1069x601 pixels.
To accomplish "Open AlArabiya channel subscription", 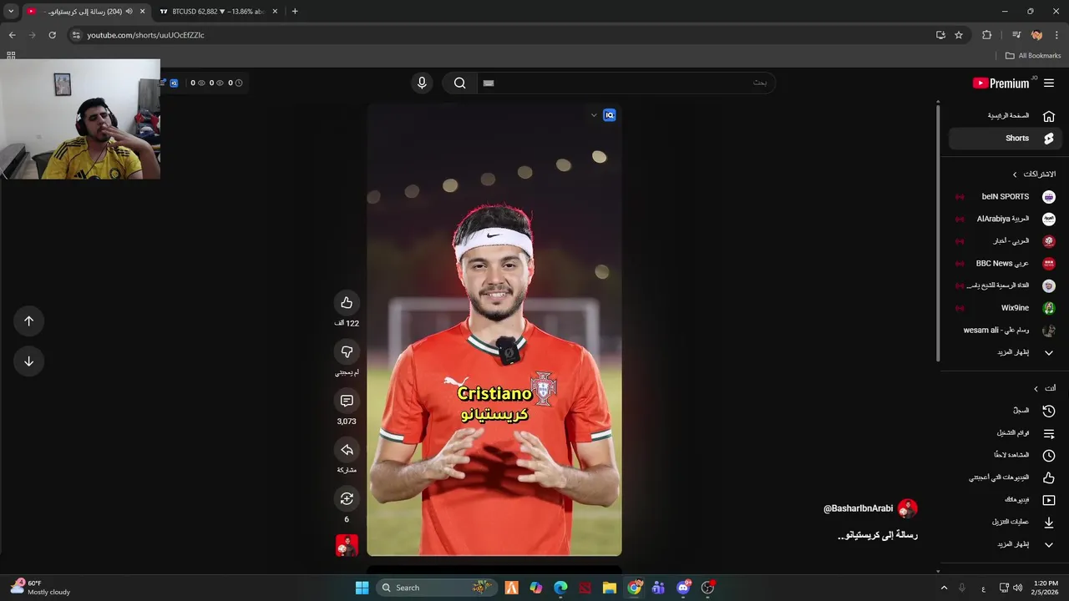I will 1005,219.
